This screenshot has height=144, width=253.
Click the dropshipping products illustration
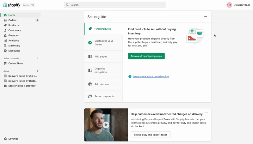[x=195, y=36]
